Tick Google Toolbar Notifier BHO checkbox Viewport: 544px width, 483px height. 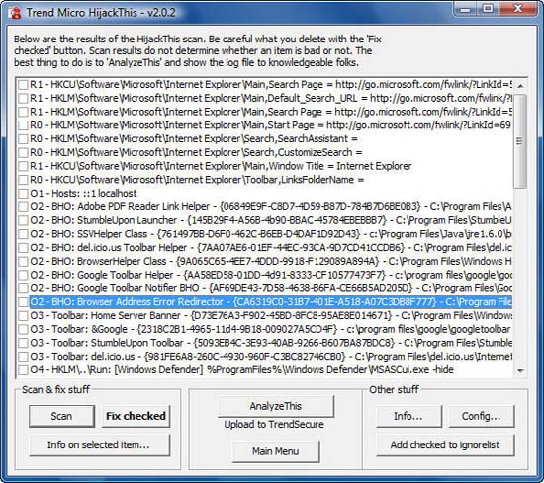coord(23,288)
